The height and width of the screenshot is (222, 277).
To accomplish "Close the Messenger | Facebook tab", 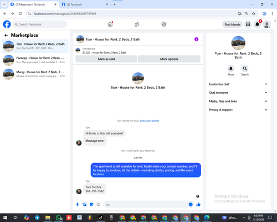I will click(55, 4).
